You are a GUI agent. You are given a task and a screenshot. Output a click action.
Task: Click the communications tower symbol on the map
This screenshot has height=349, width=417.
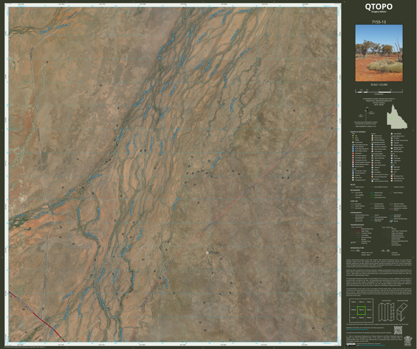click(x=207, y=252)
